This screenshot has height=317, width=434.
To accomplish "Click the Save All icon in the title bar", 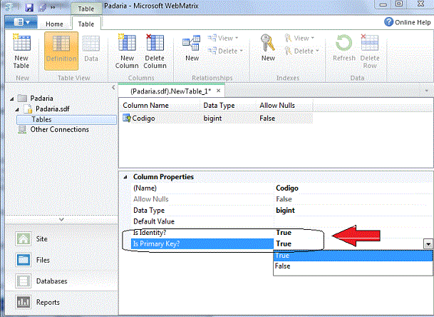I will [42, 7].
